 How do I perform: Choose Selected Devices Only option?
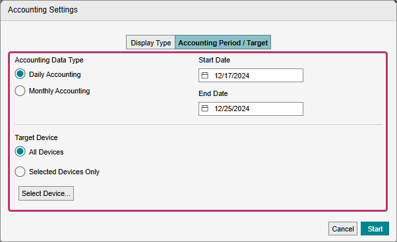20,172
